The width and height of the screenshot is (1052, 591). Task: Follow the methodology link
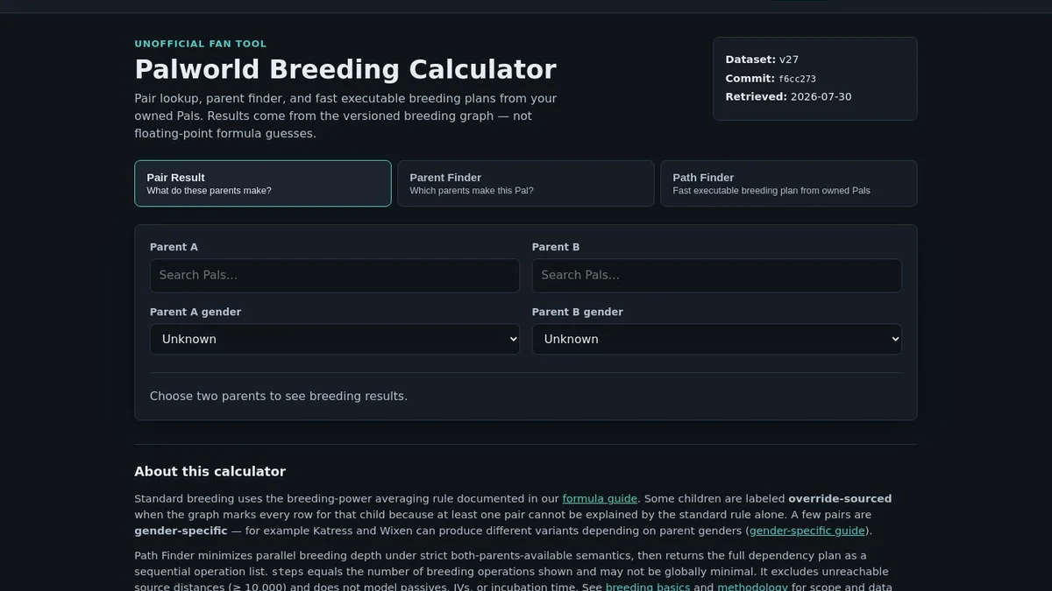click(752, 587)
